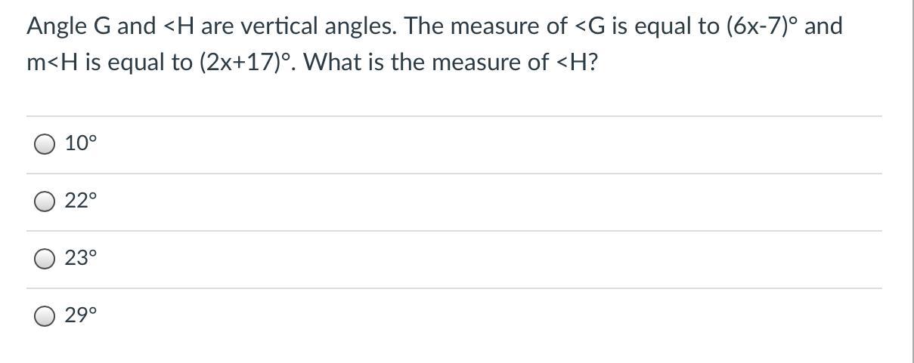
Task: Click the 22° answer label text
Action: point(81,201)
